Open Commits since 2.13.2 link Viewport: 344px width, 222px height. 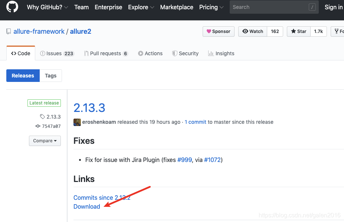tap(102, 198)
